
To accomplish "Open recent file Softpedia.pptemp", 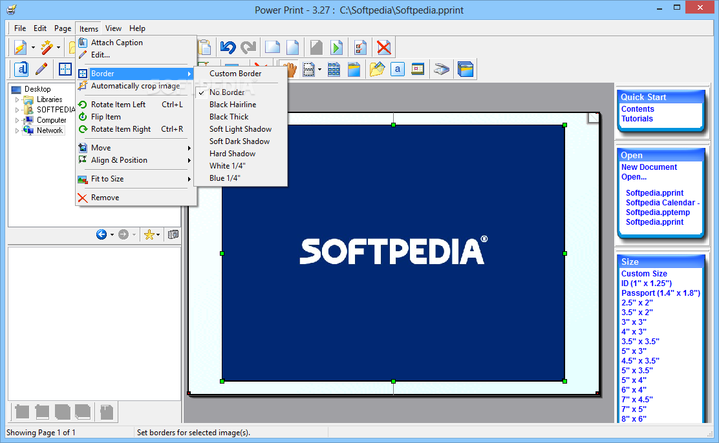I will pyautogui.click(x=658, y=212).
